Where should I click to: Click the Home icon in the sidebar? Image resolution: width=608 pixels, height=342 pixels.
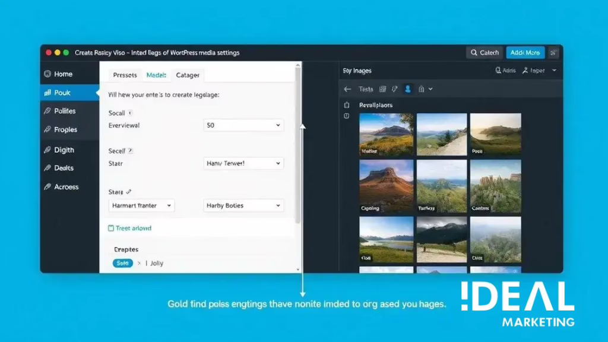click(47, 74)
